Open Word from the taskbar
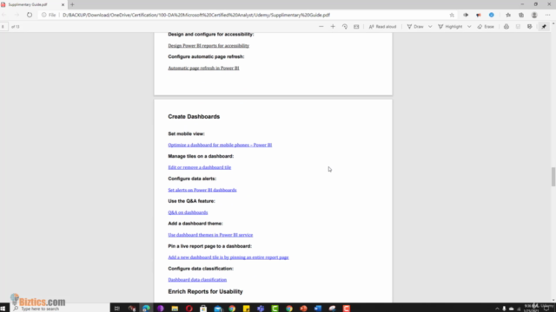The height and width of the screenshot is (312, 556). coord(318,309)
